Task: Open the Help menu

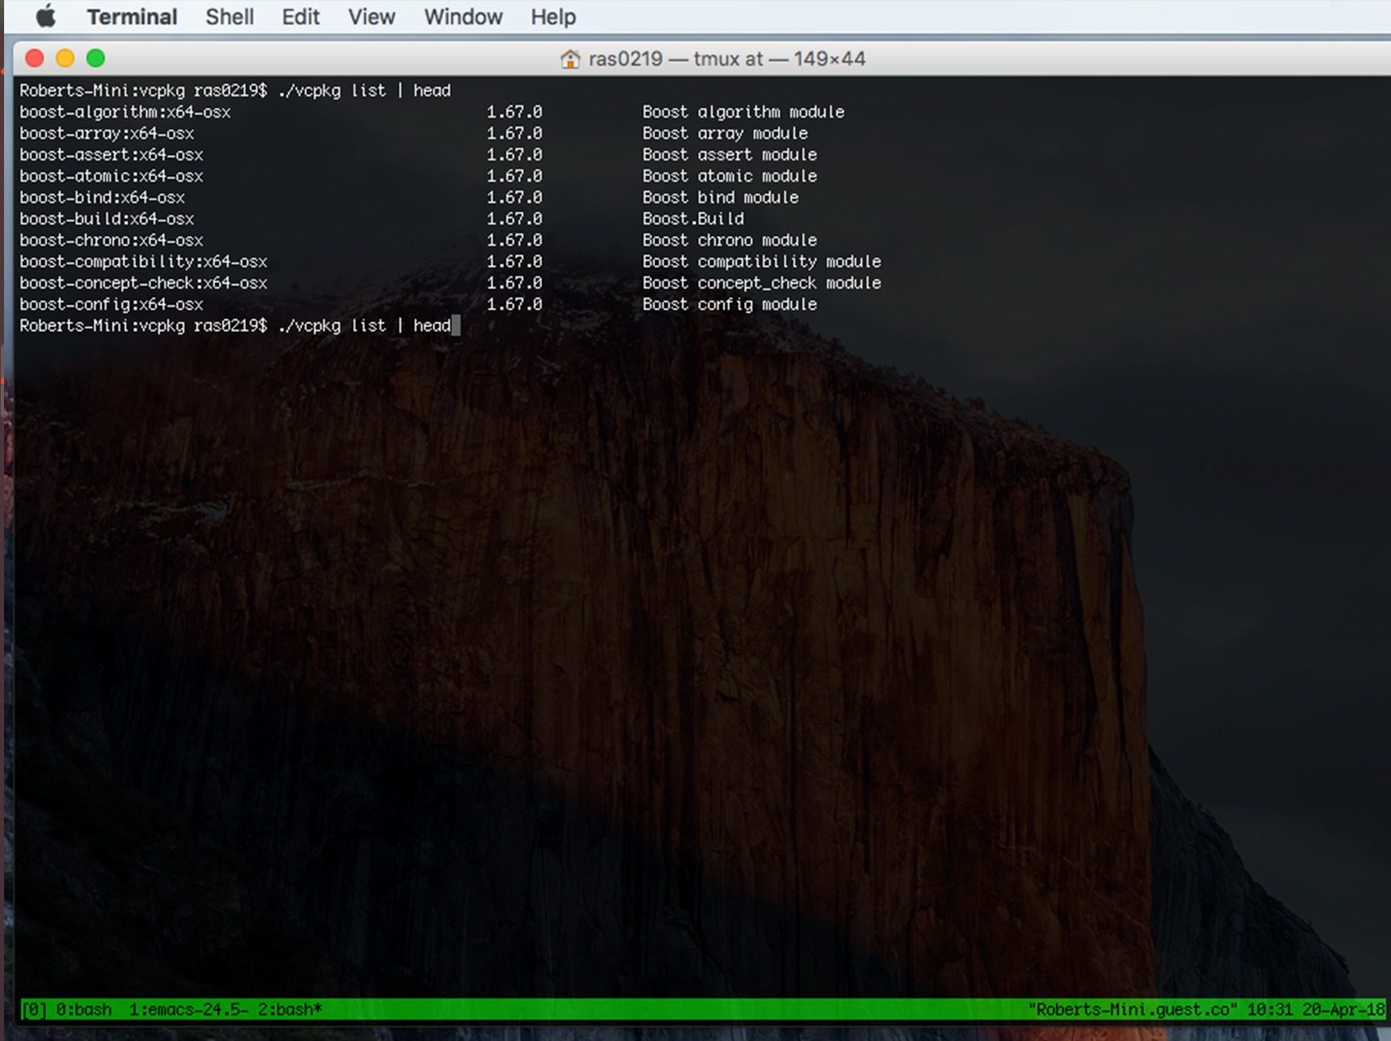Action: [x=553, y=17]
